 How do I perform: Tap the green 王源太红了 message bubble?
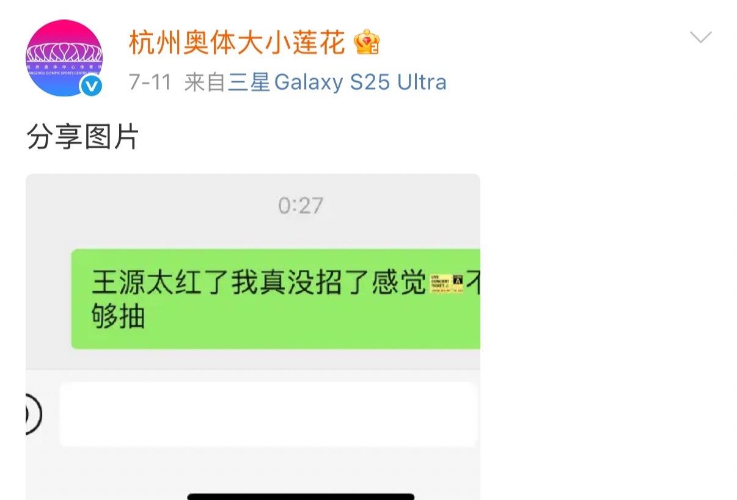point(276,299)
